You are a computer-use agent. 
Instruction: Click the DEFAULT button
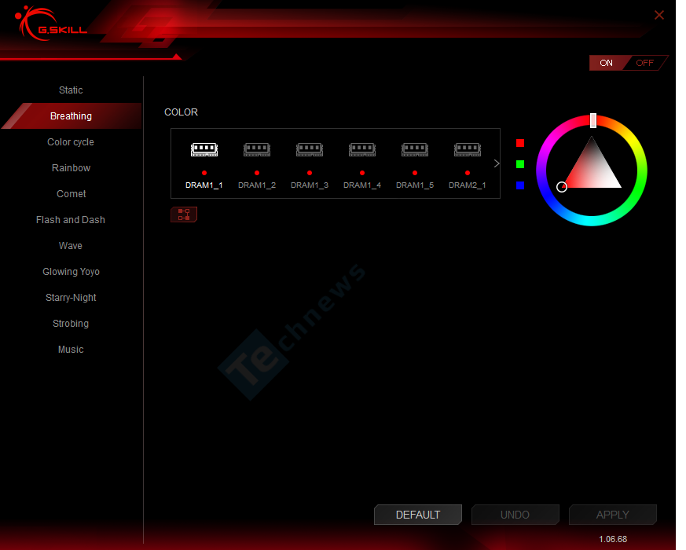click(418, 515)
